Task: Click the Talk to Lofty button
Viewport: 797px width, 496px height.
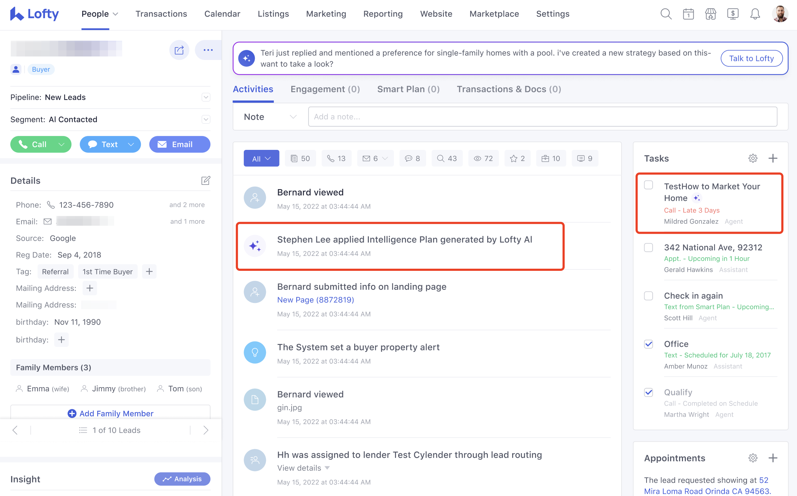Action: click(x=751, y=58)
